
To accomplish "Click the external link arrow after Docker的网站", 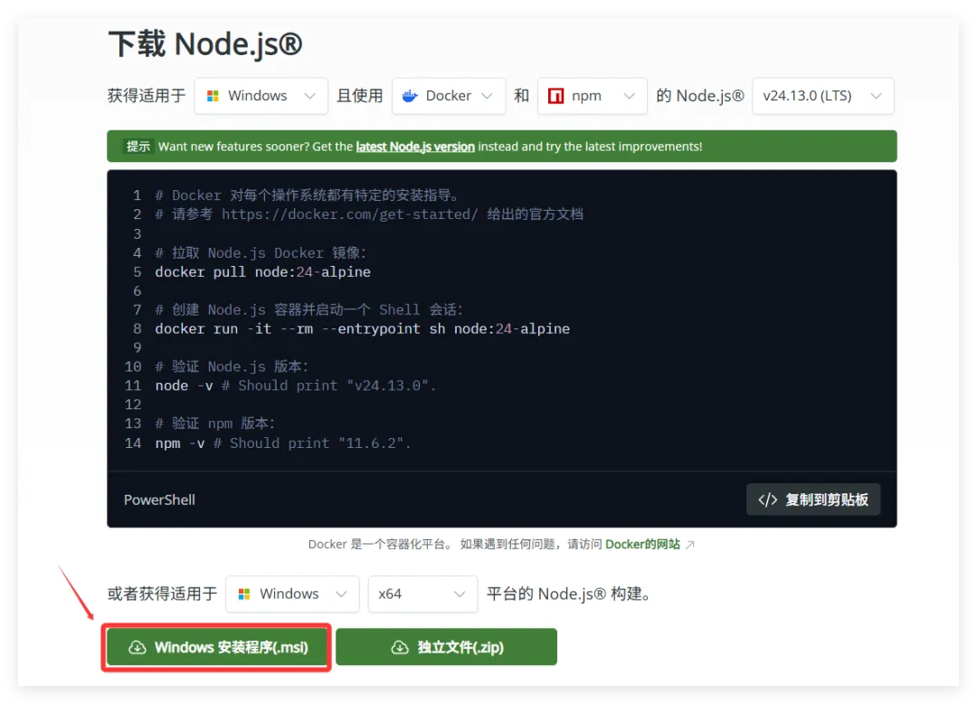I will [x=689, y=545].
